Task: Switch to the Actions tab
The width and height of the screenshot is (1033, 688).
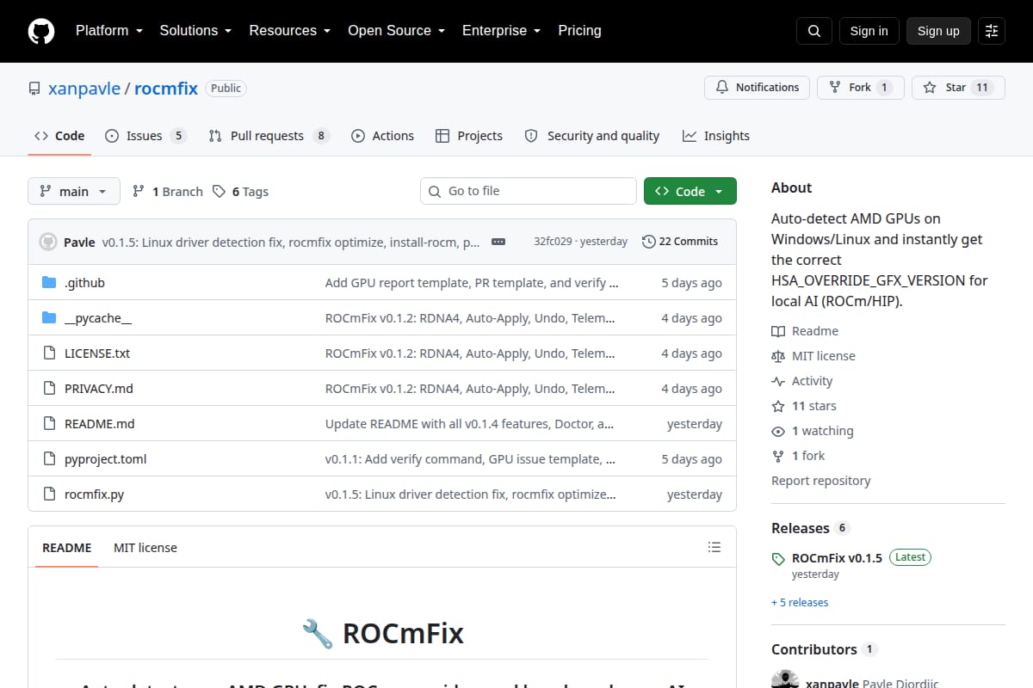Action: (382, 136)
